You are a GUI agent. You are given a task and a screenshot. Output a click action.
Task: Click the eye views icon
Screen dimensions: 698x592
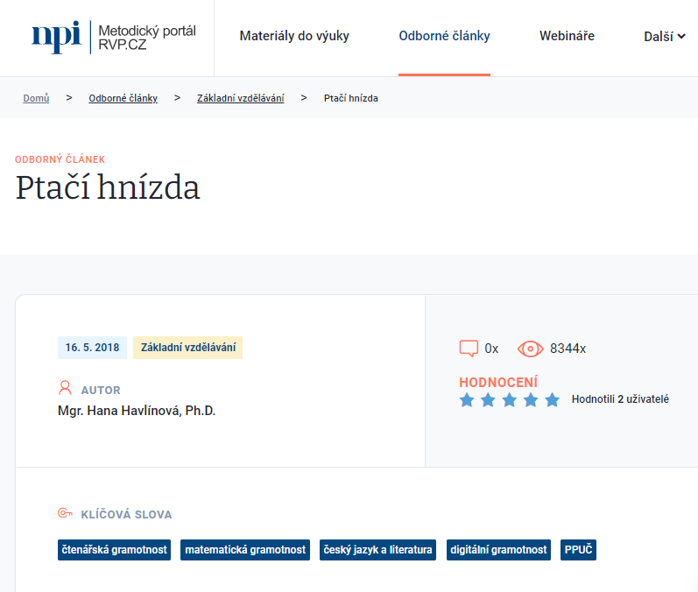pos(530,349)
